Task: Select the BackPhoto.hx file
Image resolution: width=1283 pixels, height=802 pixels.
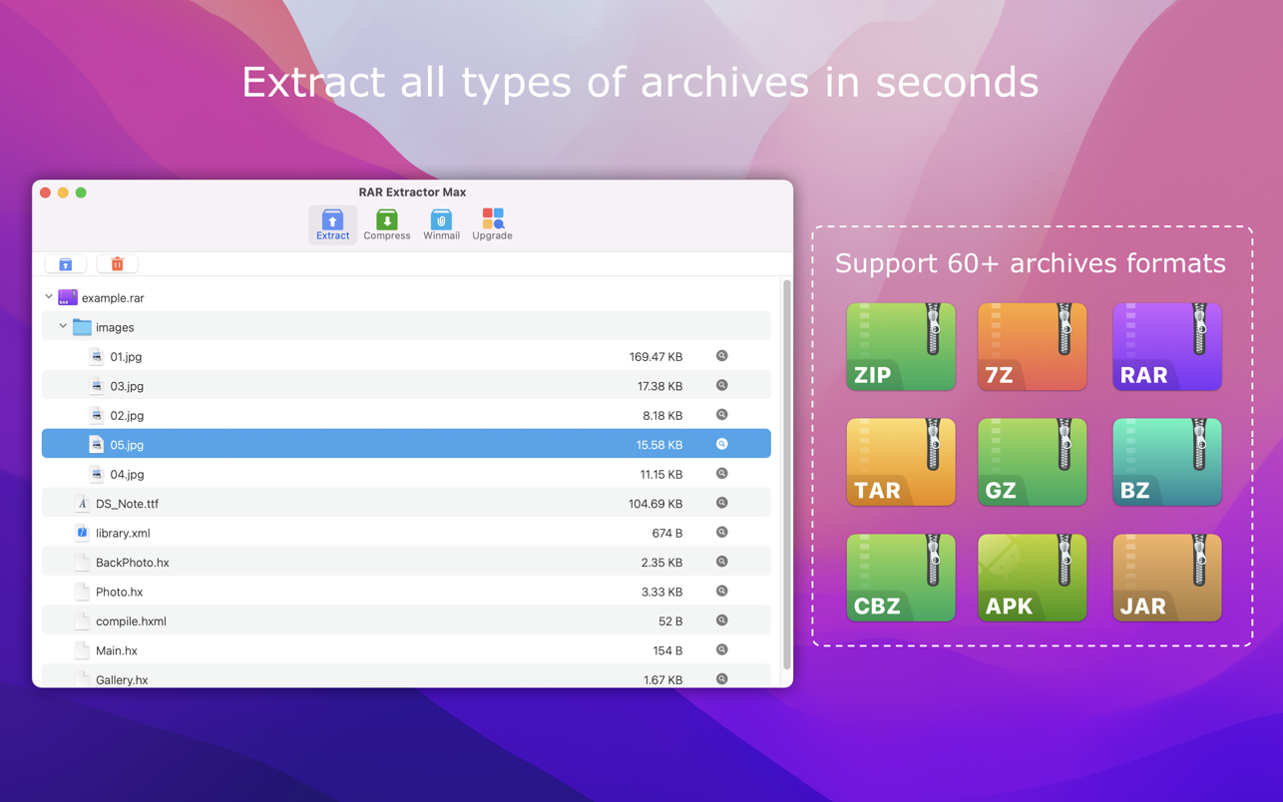Action: click(132, 563)
